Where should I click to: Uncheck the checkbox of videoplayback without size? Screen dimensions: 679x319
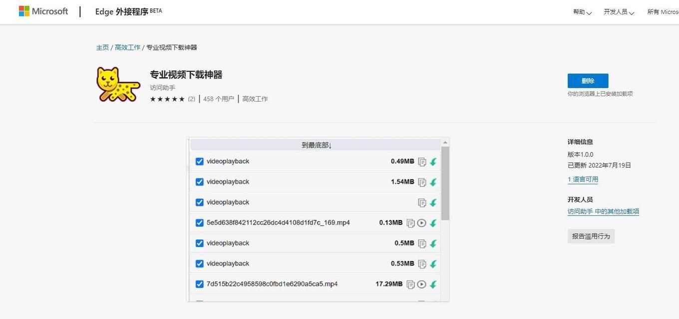coord(200,202)
